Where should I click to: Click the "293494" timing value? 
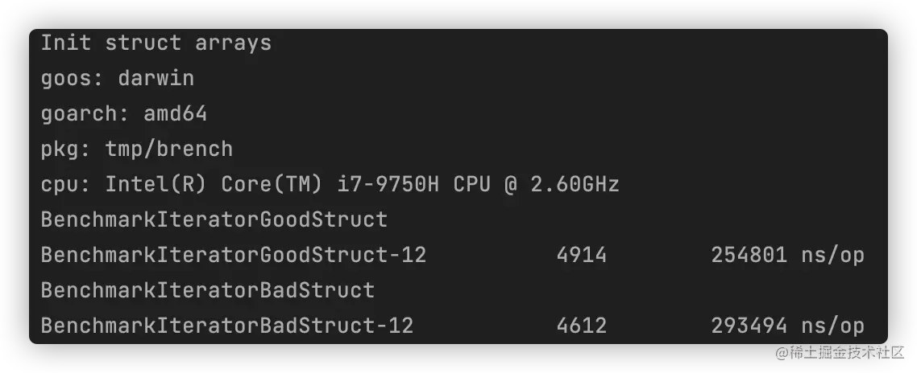tap(749, 326)
